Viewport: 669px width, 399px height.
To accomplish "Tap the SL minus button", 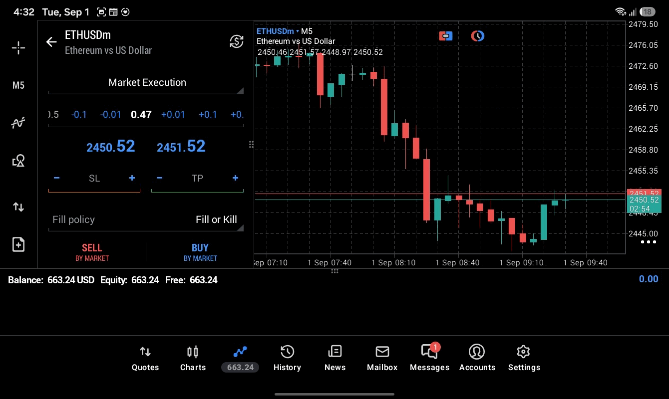I will pos(56,178).
